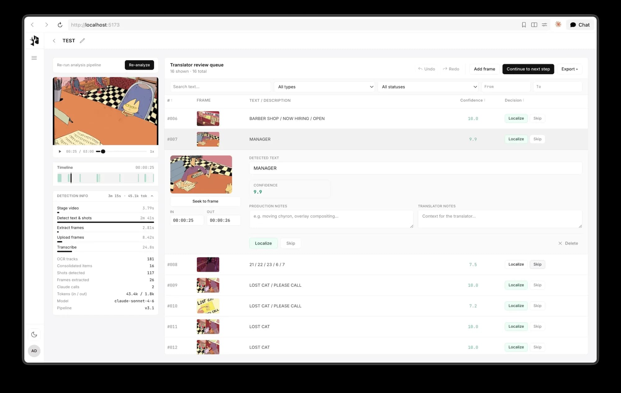Open the split view browser icon
The image size is (621, 393).
[x=534, y=25]
